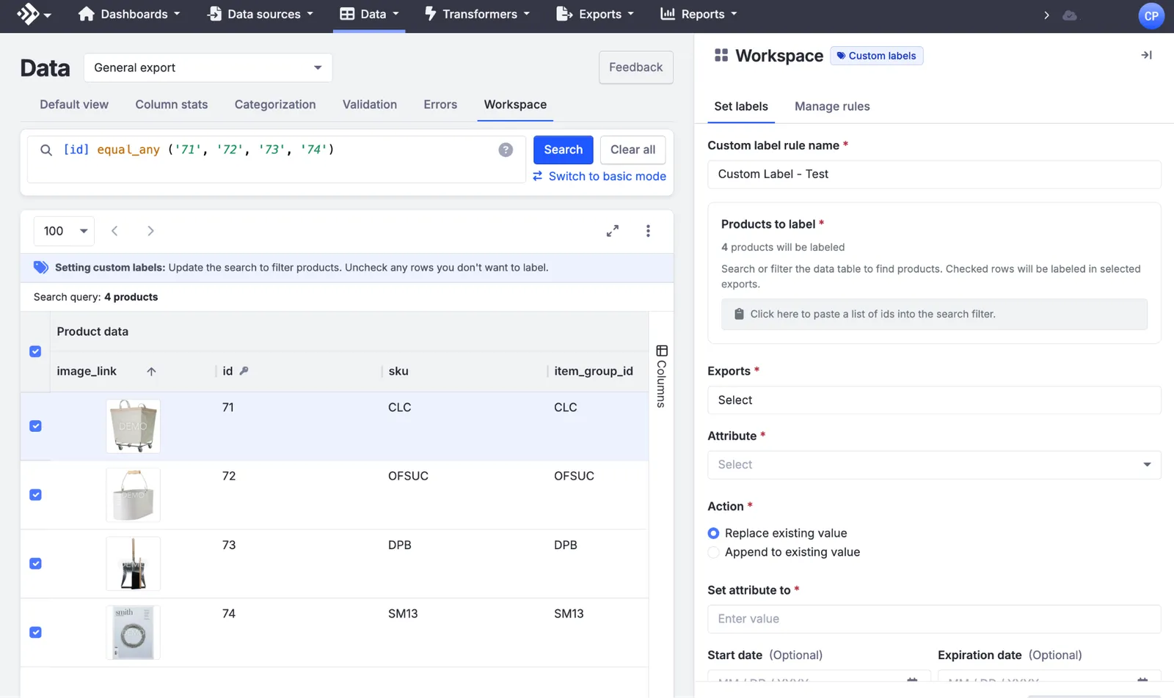The image size is (1174, 698).
Task: Open the Attribute select dropdown
Action: [x=934, y=465]
